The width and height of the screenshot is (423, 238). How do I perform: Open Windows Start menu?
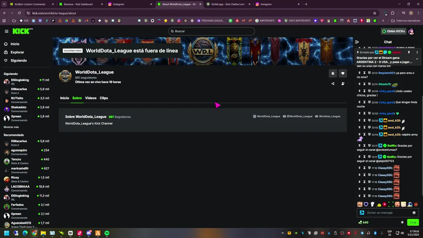[x=7, y=233]
